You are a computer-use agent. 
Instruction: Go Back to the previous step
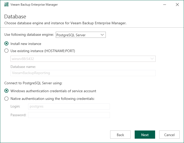120,135
